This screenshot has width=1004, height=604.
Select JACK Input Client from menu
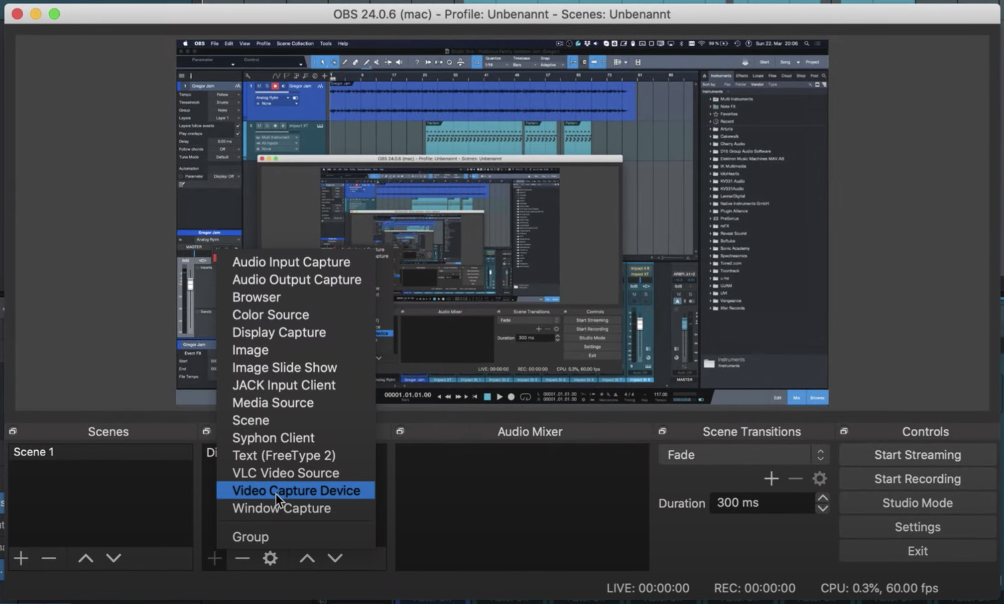pos(296,385)
